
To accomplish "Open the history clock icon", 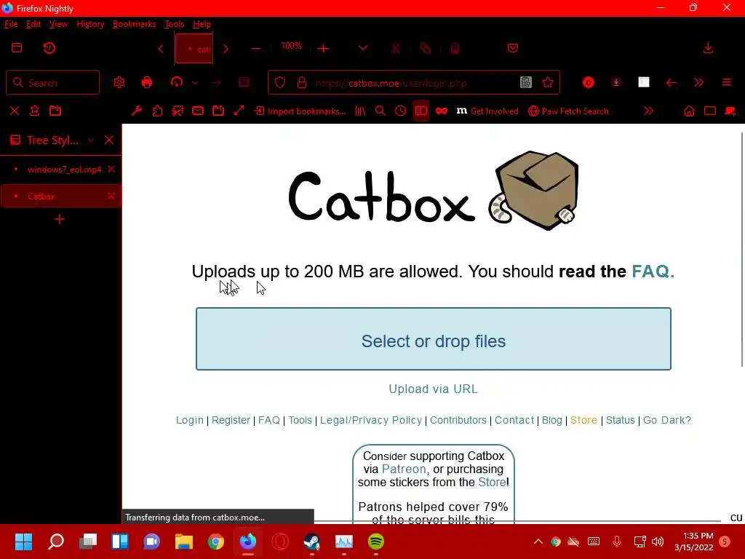I will pyautogui.click(x=401, y=111).
